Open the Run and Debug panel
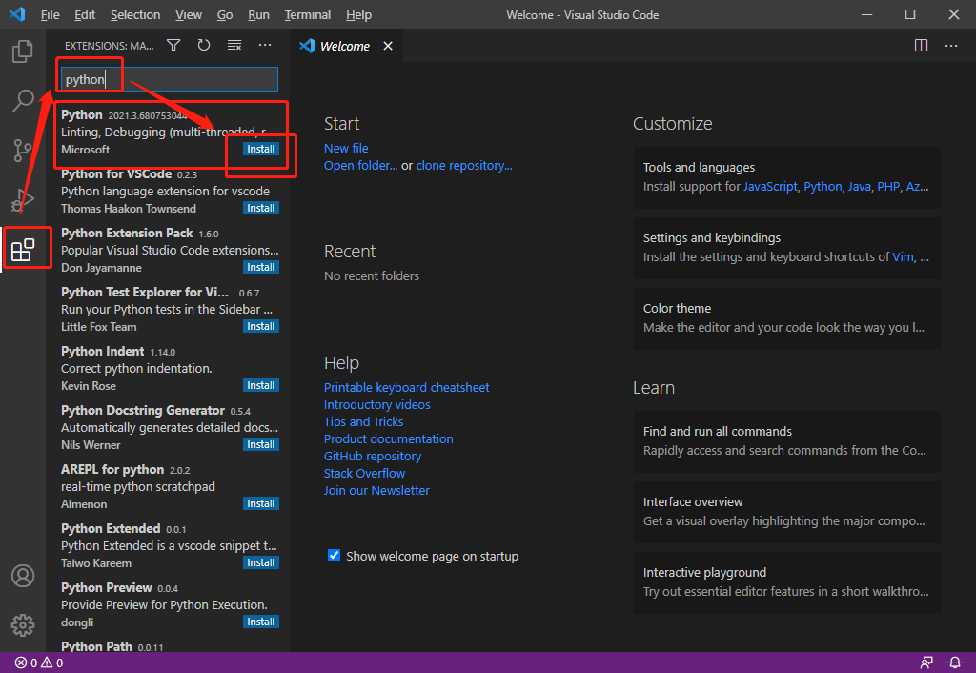976x673 pixels. click(22, 198)
